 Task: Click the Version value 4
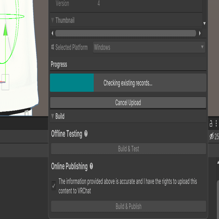click(x=99, y=3)
